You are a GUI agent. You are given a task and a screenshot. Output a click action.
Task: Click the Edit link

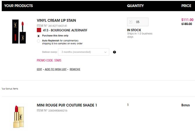point(39,69)
